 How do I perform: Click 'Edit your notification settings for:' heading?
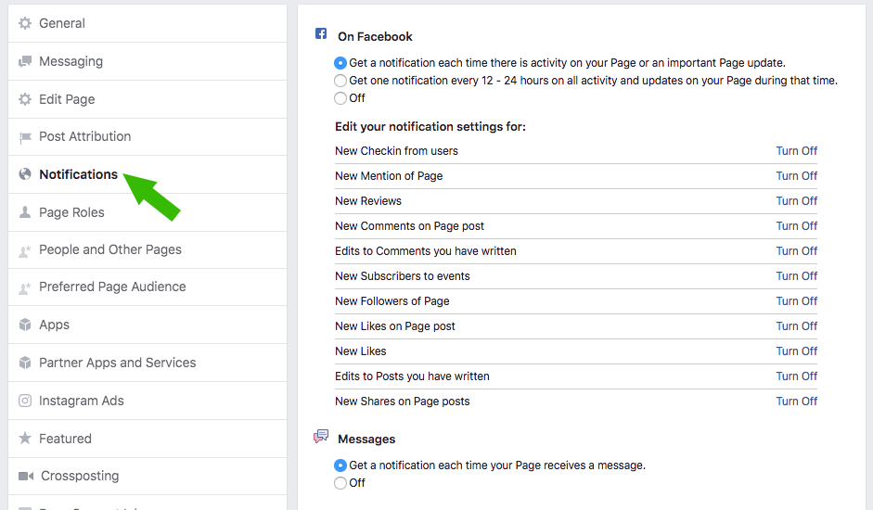[x=430, y=127]
